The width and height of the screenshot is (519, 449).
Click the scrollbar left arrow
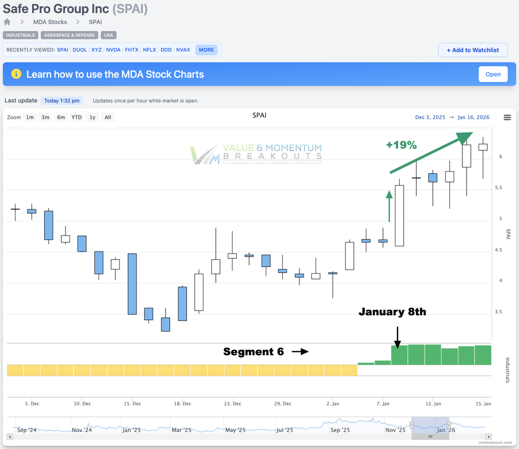click(x=10, y=437)
